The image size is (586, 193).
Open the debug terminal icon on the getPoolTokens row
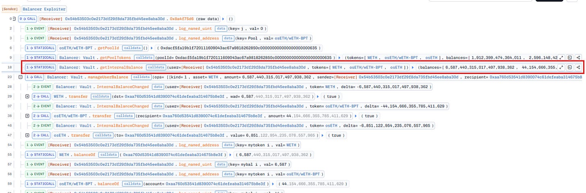click(569, 57)
